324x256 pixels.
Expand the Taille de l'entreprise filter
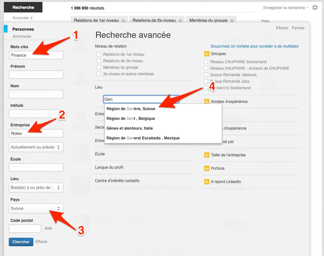click(x=228, y=155)
